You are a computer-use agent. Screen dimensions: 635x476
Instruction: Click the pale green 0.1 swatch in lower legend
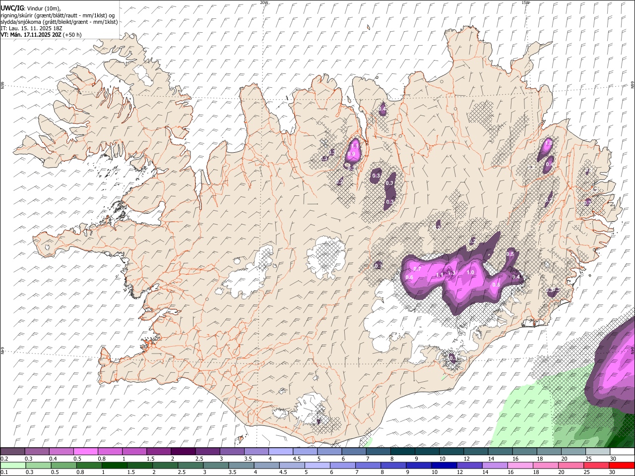(13, 465)
